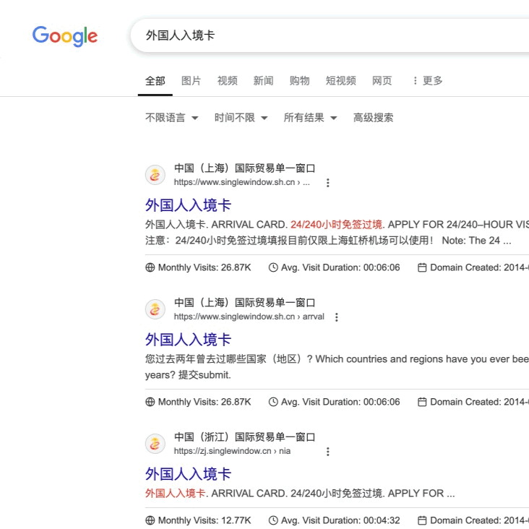This screenshot has height=529, width=529.
Task: Open three-dot menu for zj.singlewindow.cn result
Action: point(327,452)
